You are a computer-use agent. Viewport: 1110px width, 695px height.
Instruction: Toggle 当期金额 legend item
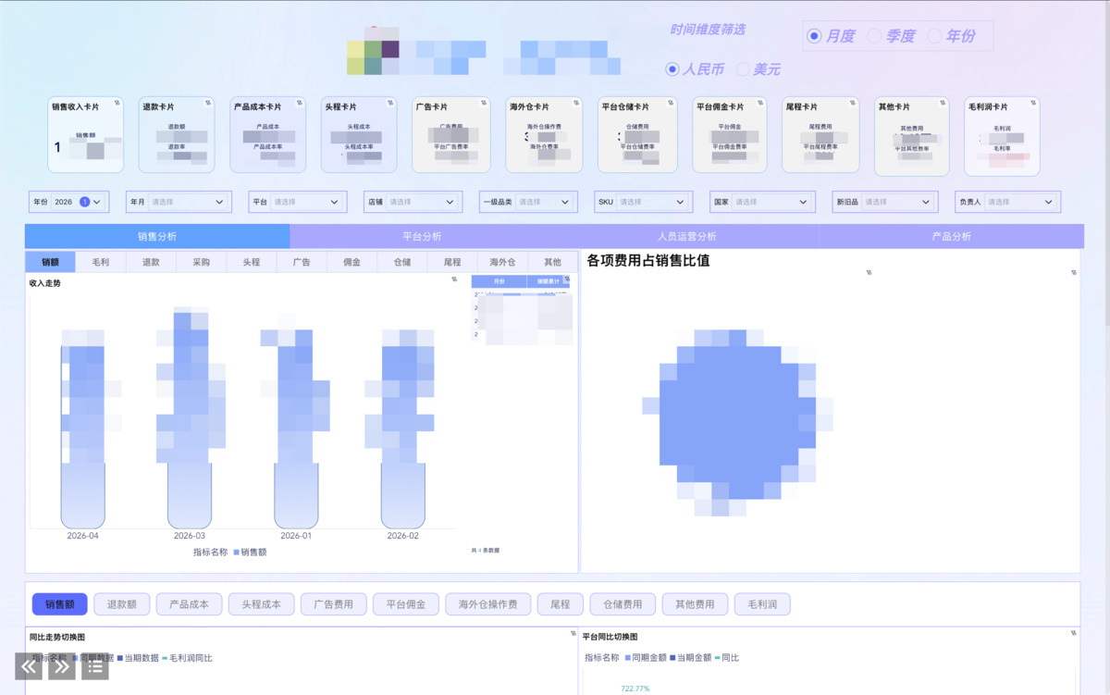691,658
